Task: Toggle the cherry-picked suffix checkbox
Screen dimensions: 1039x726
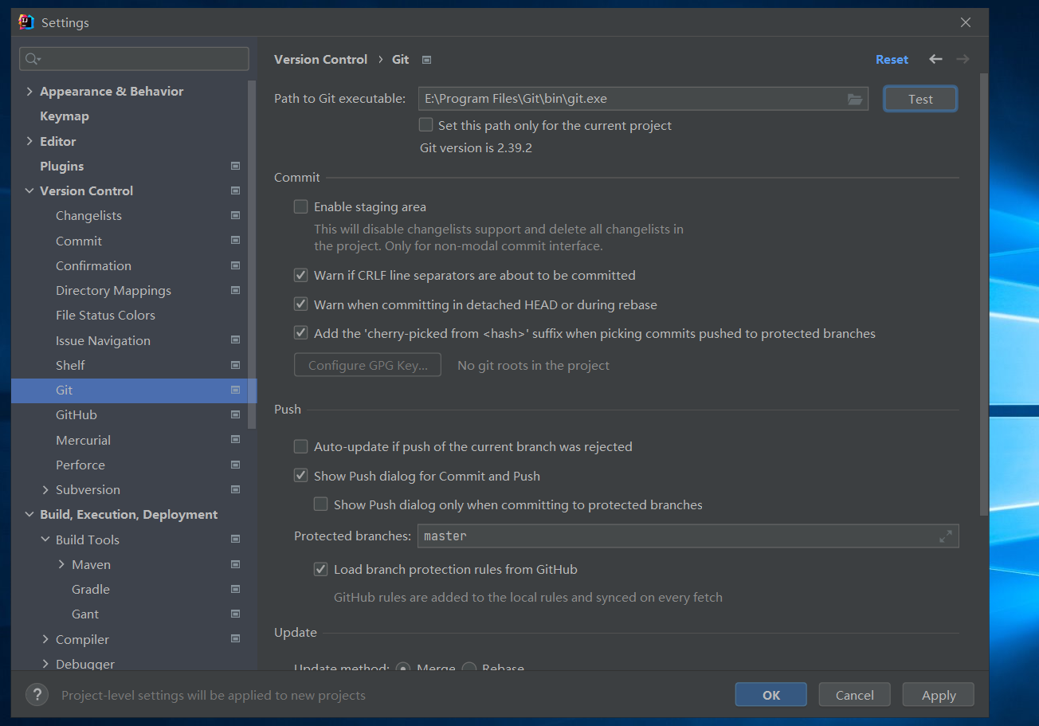Action: click(300, 333)
